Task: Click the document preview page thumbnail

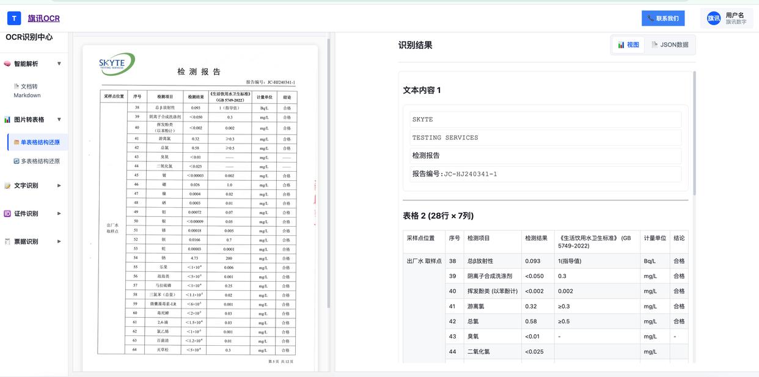Action: pos(200,208)
